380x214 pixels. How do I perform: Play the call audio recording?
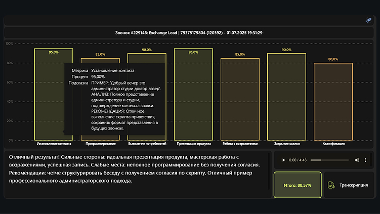pyautogui.click(x=283, y=160)
